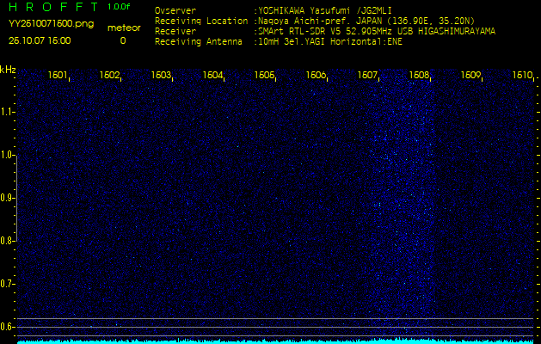Image resolution: width=541 pixels, height=344 pixels.
Task: Click time marker 1607
Action: 367,75
